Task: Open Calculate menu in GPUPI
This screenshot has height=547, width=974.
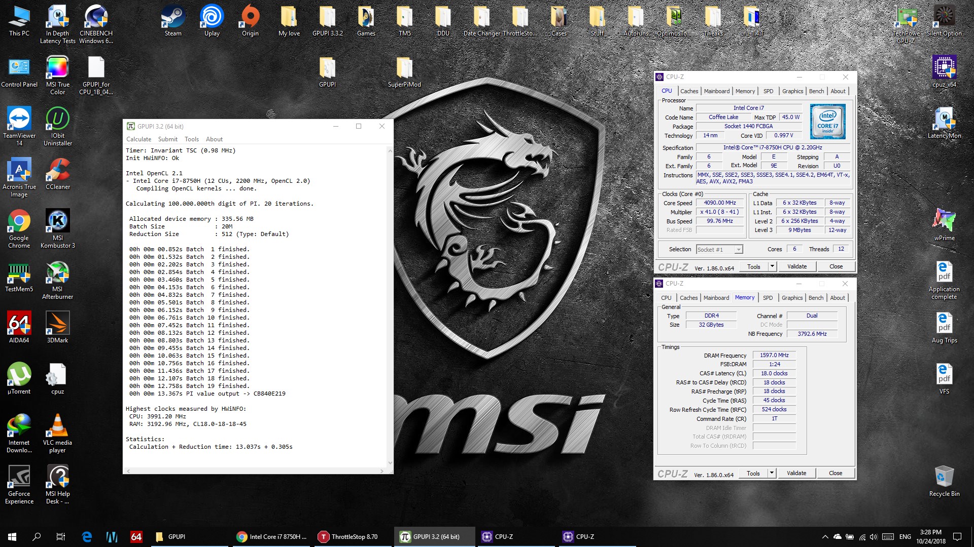Action: [138, 139]
